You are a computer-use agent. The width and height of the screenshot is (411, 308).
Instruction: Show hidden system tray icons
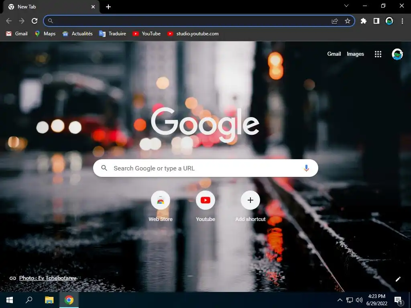[340, 300]
